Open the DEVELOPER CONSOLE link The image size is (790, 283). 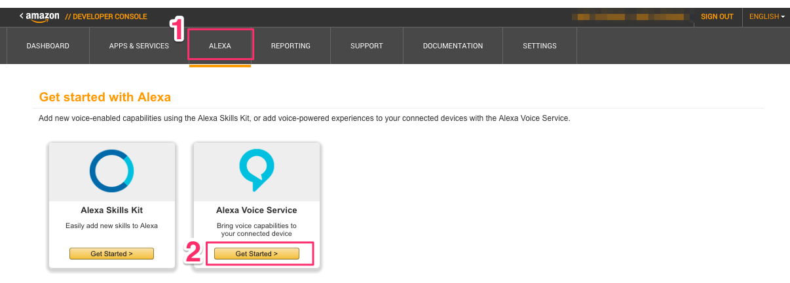[x=106, y=17]
